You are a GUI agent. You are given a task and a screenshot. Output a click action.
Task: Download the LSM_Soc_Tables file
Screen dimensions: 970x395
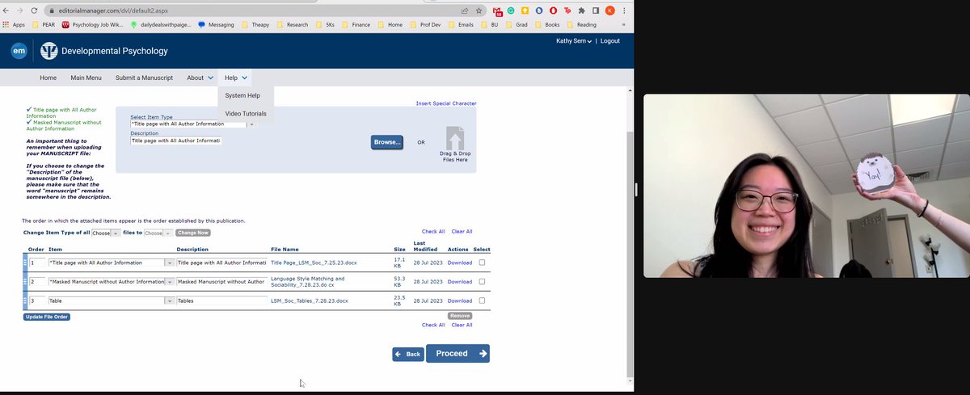[x=460, y=300]
